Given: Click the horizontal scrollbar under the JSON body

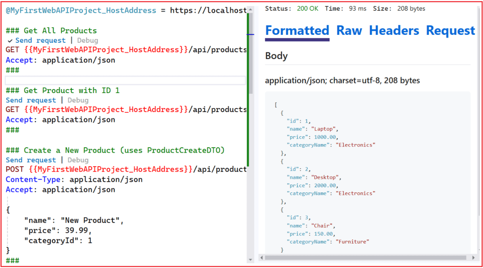Looking at the screenshot, I should click(x=365, y=258).
